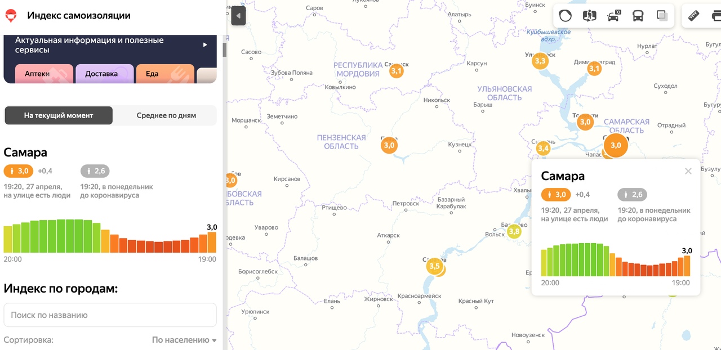This screenshot has width=721, height=350.
Task: Click the print map icon
Action: [716, 16]
